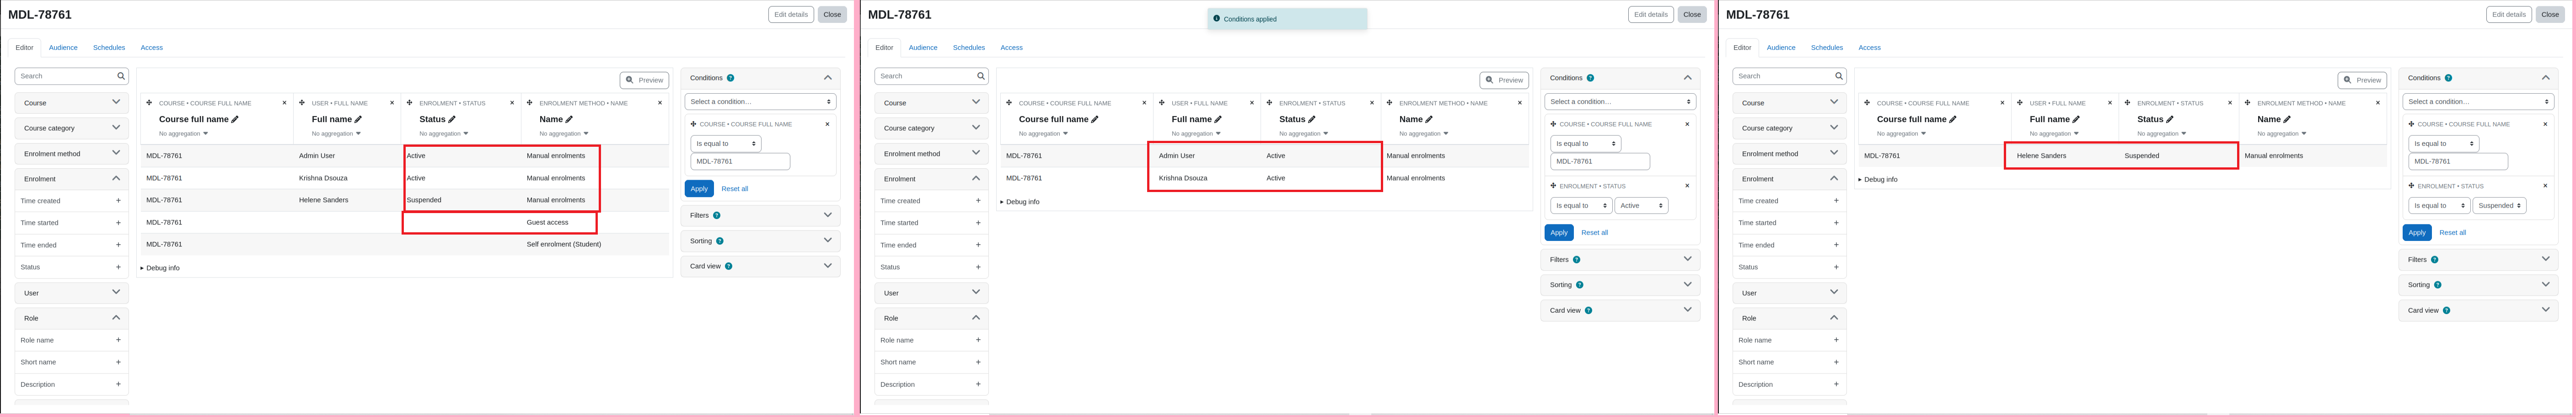Click Helene Sanders cell in third screenshot

click(2041, 156)
